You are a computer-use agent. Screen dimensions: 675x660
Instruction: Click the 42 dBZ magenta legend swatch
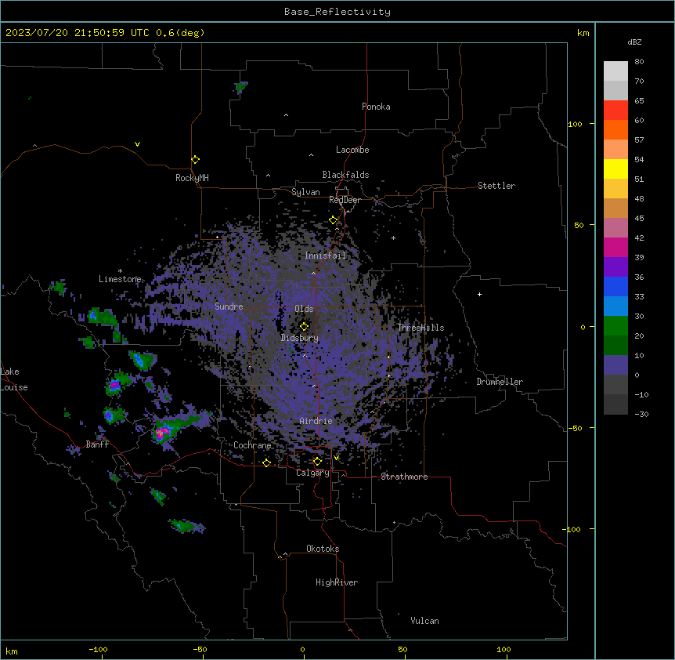click(x=615, y=247)
